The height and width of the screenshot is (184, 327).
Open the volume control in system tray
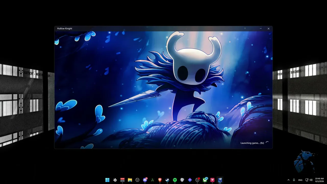click(311, 180)
